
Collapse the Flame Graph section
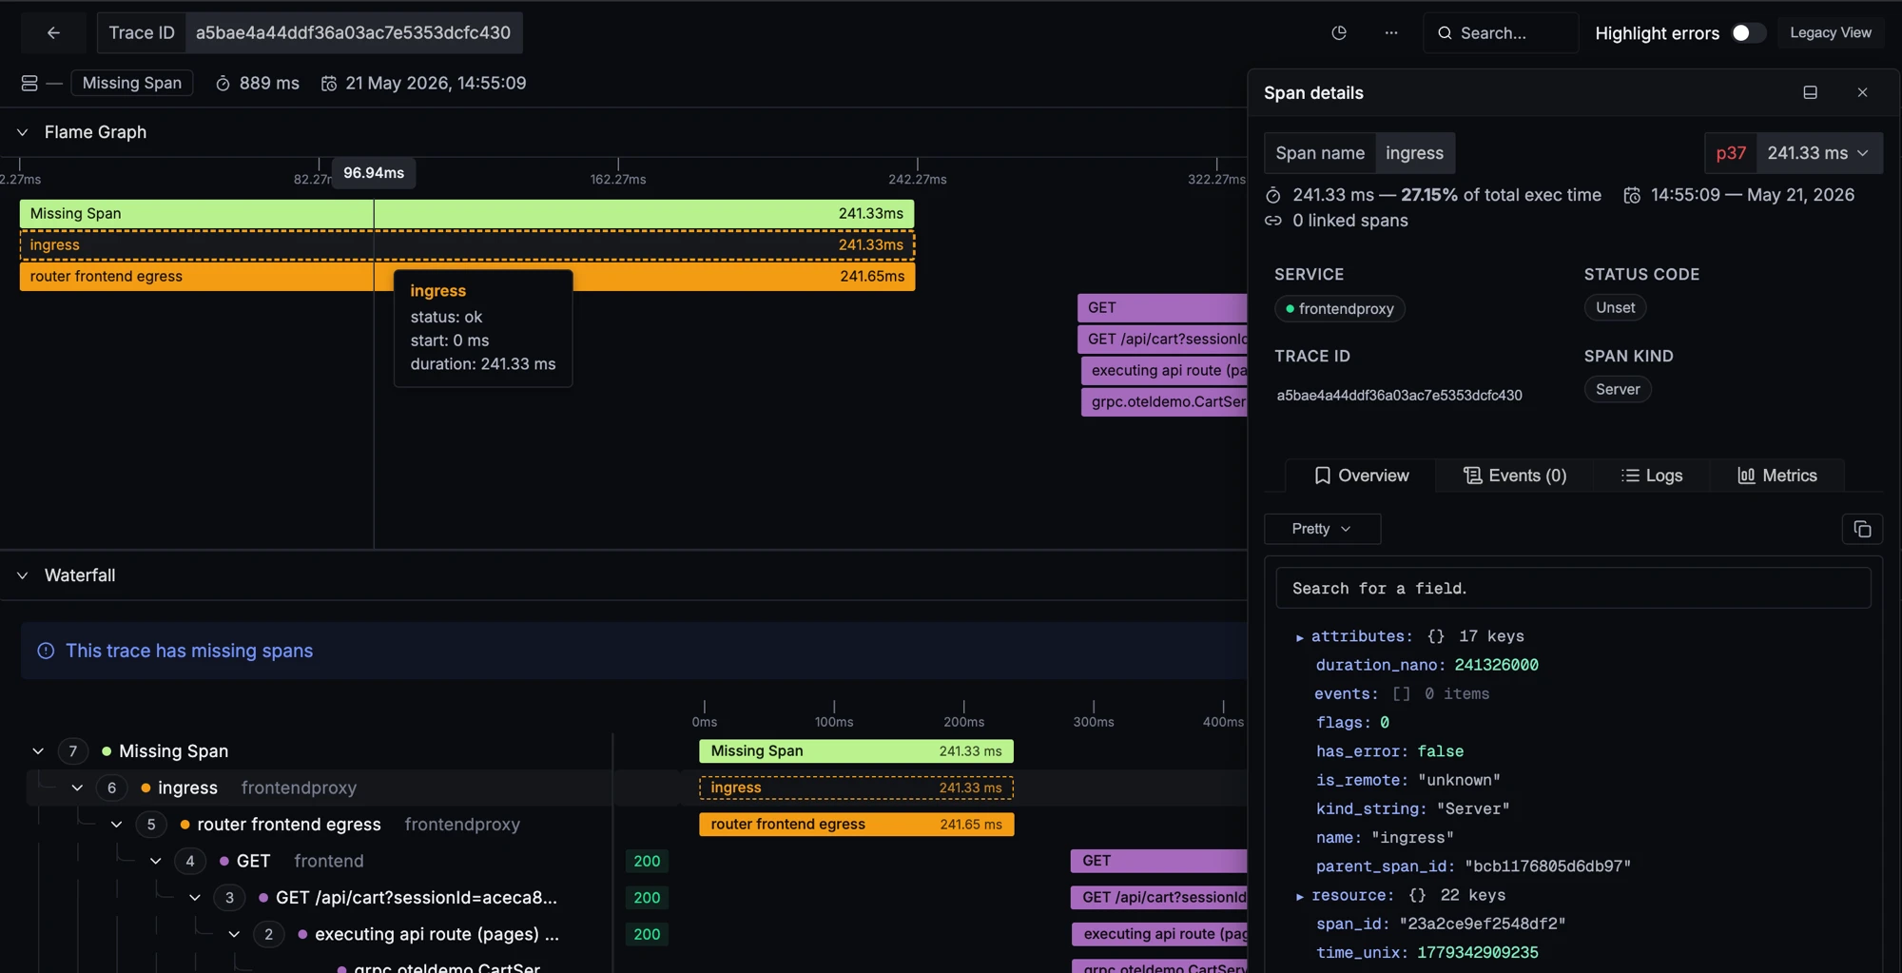tap(23, 132)
